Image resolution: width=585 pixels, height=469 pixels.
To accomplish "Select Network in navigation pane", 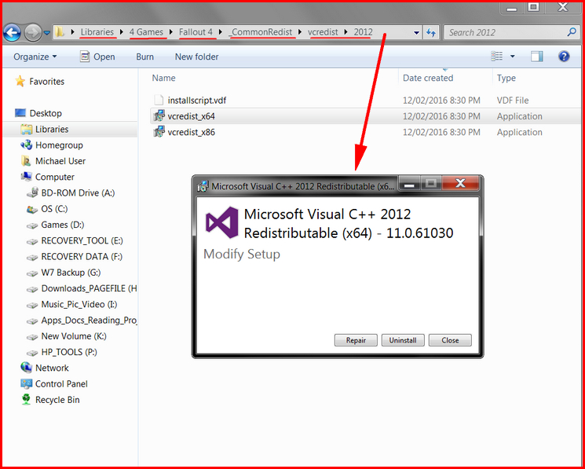I will (52, 368).
